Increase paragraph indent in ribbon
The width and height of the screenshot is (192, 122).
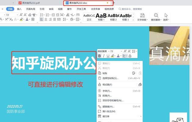(58, 15)
